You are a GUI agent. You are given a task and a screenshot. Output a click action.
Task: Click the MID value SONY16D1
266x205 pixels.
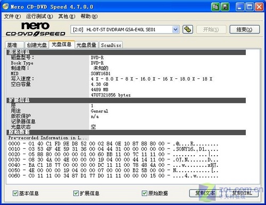(x=101, y=74)
